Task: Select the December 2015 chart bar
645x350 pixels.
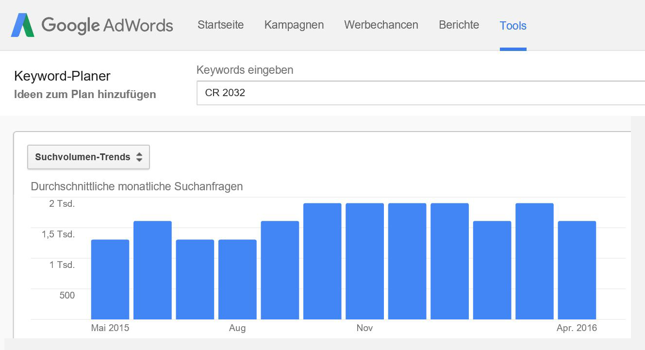Action: coord(407,261)
